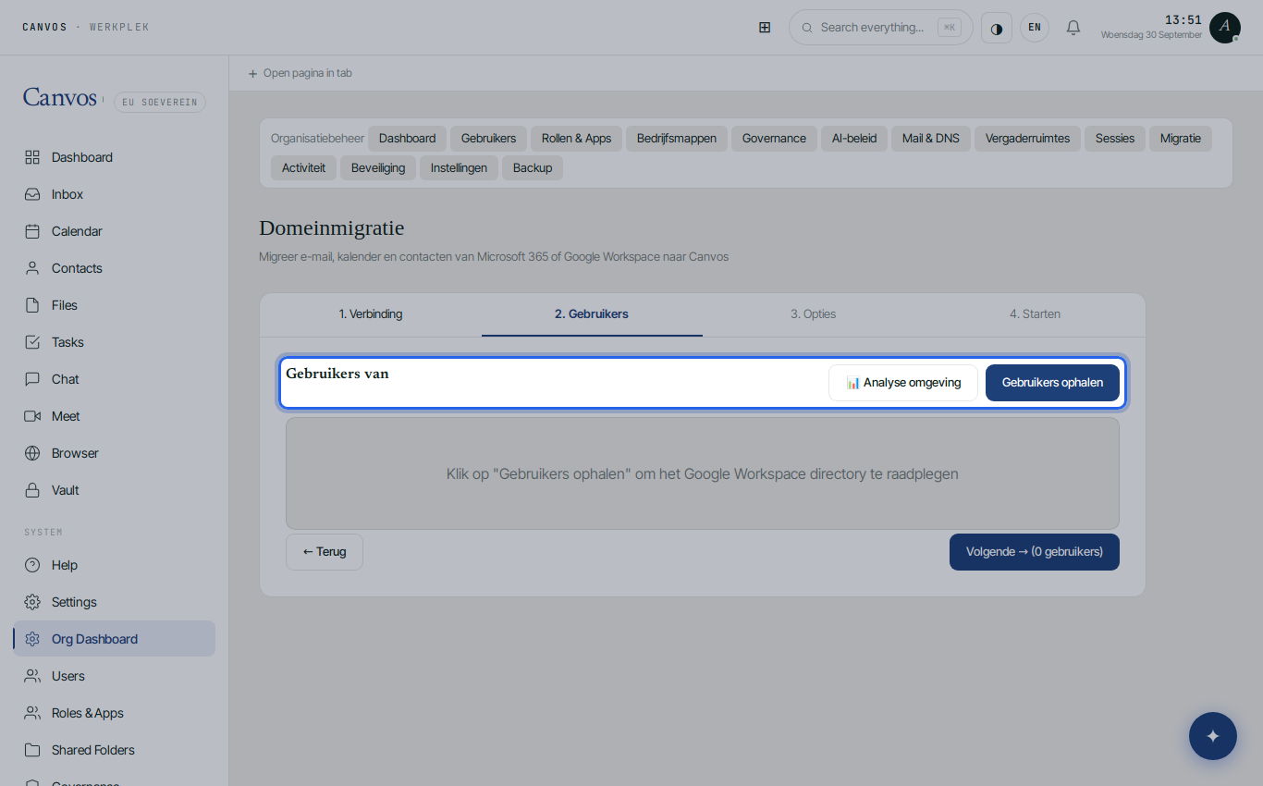
Task: Click the Browser globe icon
Action: 32,453
